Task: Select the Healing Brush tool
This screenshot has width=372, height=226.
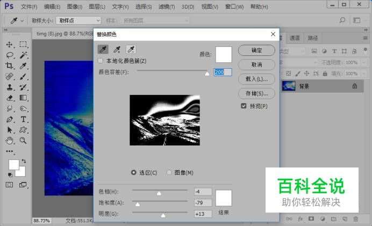Action: pos(10,77)
